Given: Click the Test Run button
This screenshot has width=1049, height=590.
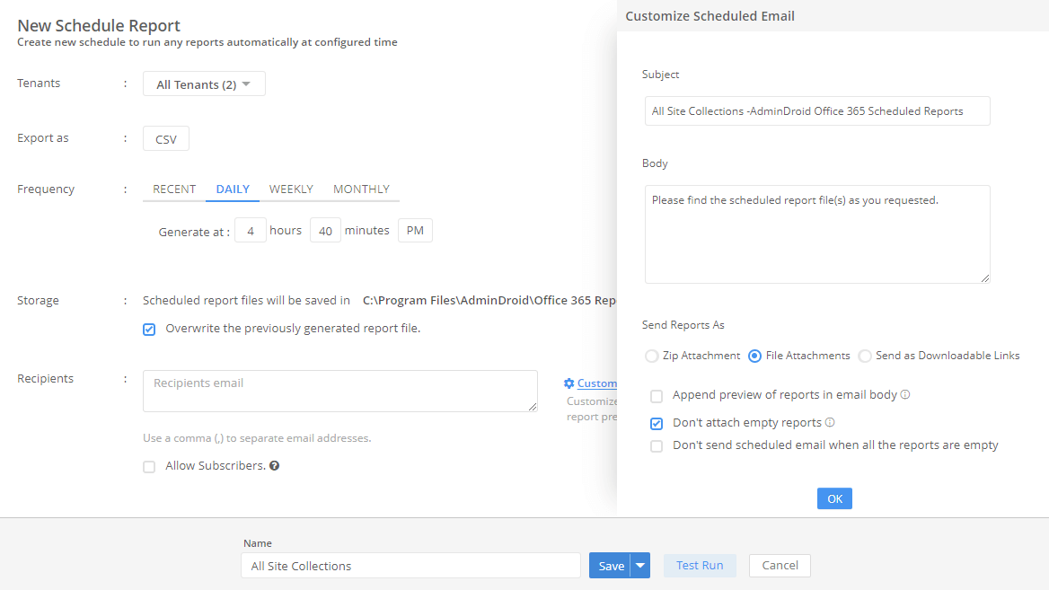Looking at the screenshot, I should click(700, 566).
